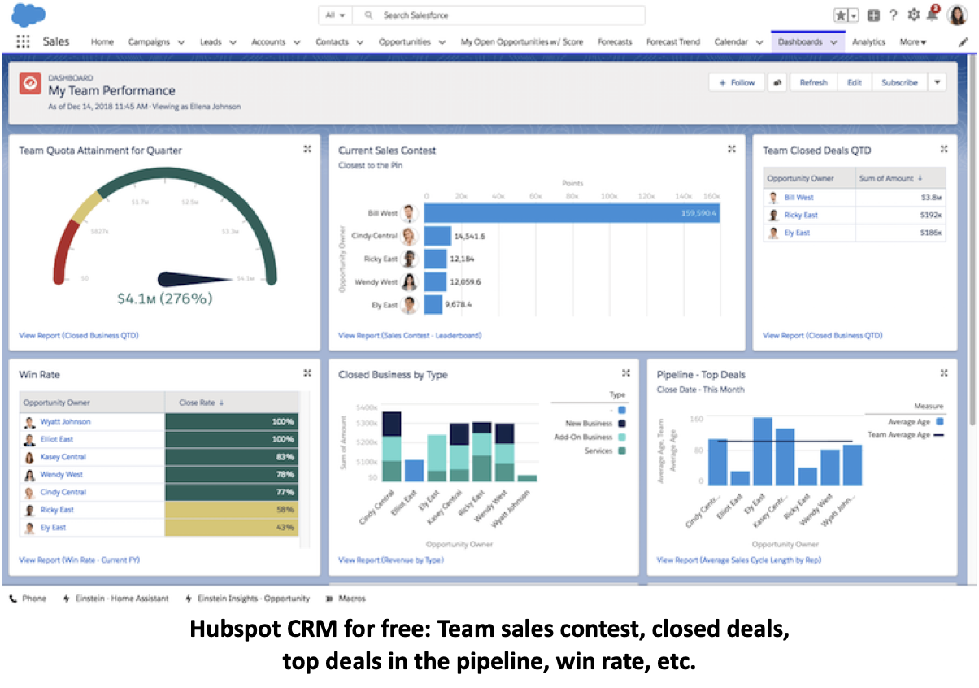Expand the Closed Business by Type widget
The image size is (979, 688).
pos(626,373)
